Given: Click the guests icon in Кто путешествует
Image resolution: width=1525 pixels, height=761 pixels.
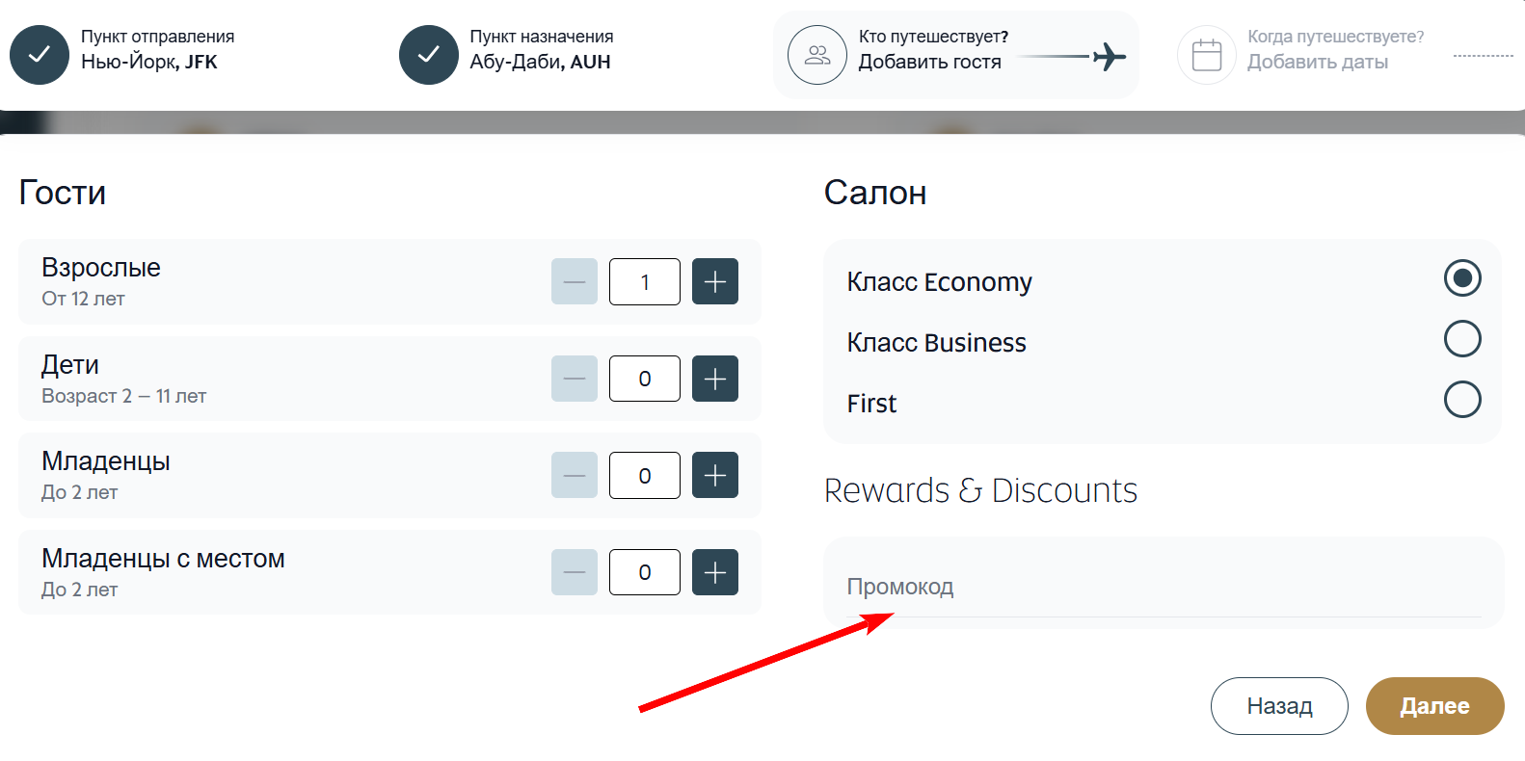Looking at the screenshot, I should coord(817,55).
